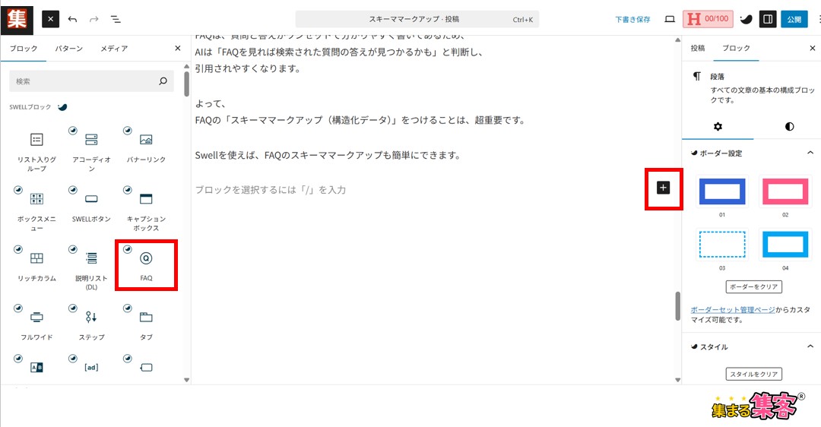Image resolution: width=821 pixels, height=427 pixels.
Task: Click the inserter panel scrollbar
Action: 186,84
